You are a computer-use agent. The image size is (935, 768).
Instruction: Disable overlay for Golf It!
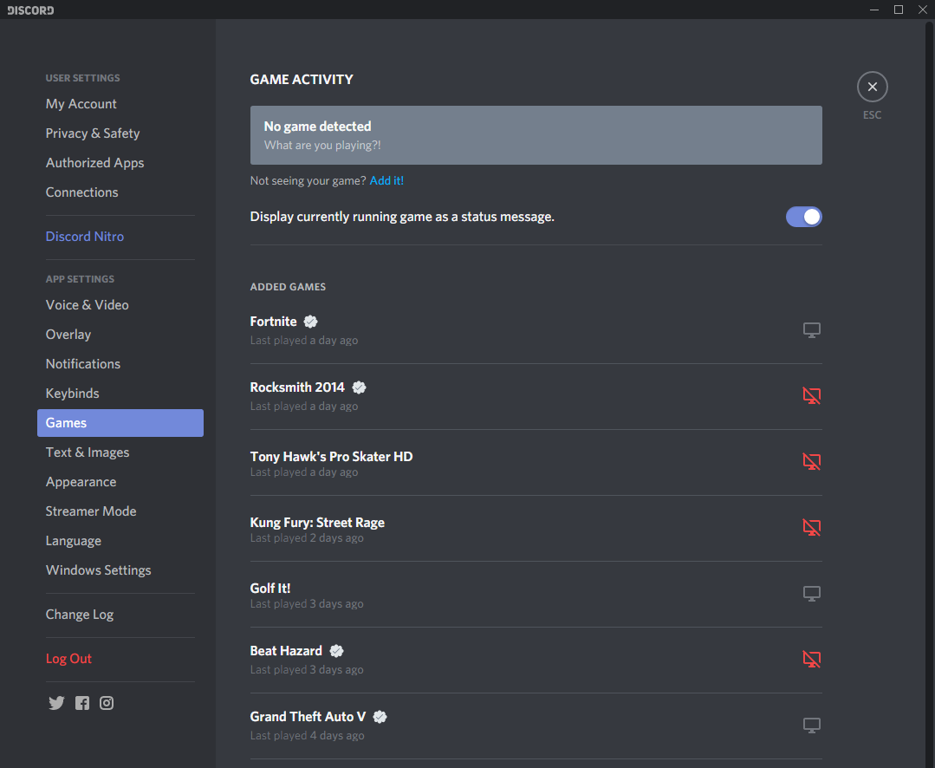(811, 594)
